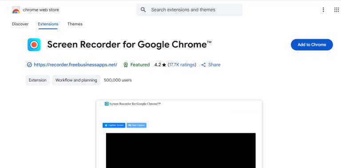Click the Screen Recorder extension icon
The image size is (341, 168).
34,44
